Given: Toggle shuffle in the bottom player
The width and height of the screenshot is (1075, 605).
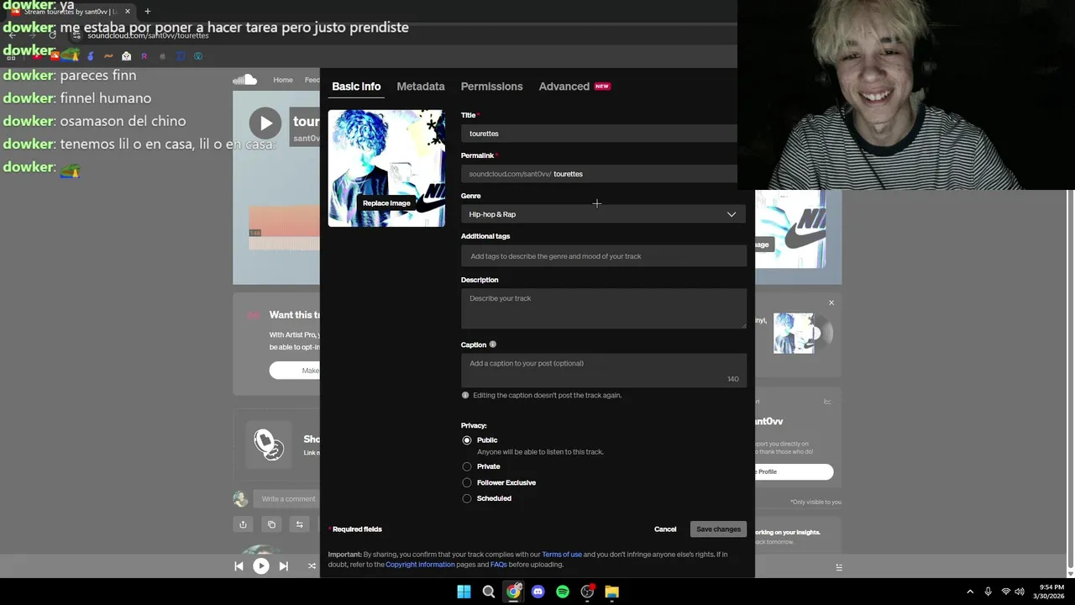Looking at the screenshot, I should pos(312,566).
